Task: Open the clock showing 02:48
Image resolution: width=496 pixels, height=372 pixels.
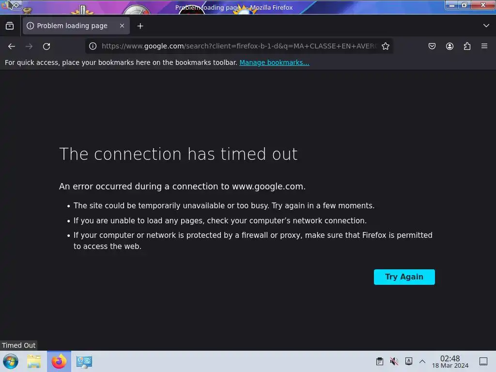Action: [450, 361]
